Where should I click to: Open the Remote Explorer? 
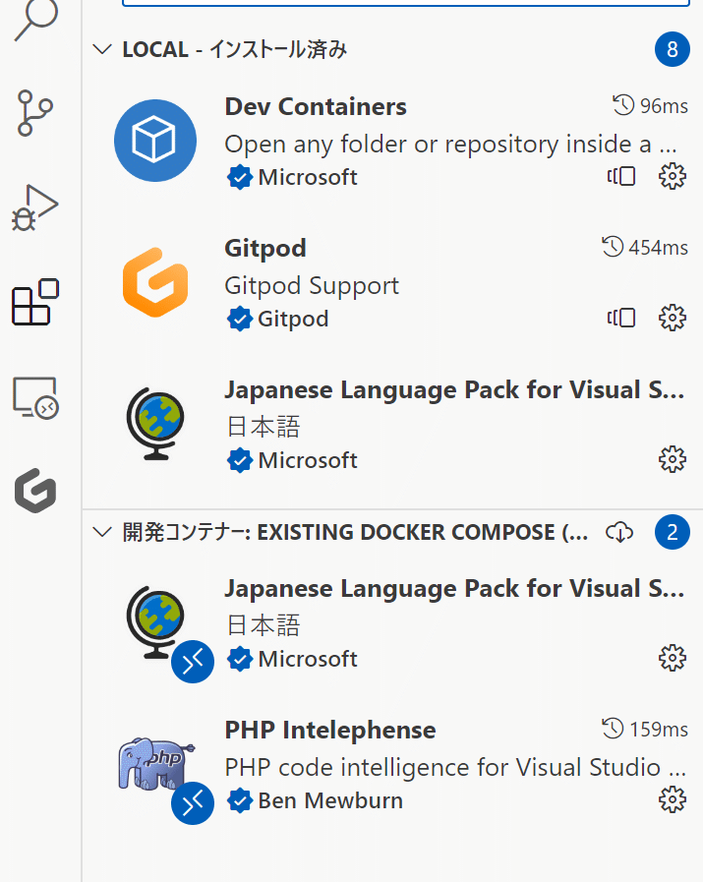[x=34, y=396]
